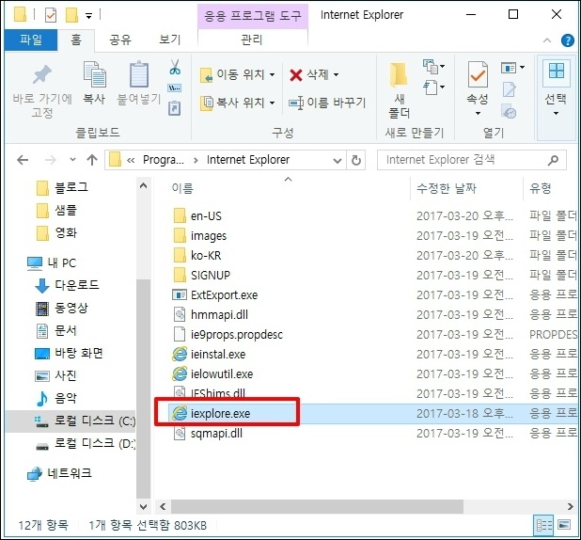Open the Help question mark icon
581x540 pixels.
[x=567, y=40]
